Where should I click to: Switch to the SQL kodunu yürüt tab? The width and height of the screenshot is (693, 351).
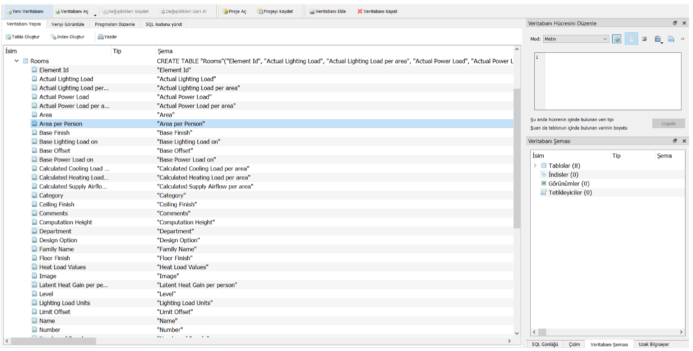[164, 24]
